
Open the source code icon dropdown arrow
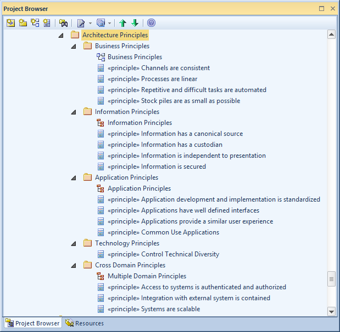[109, 23]
